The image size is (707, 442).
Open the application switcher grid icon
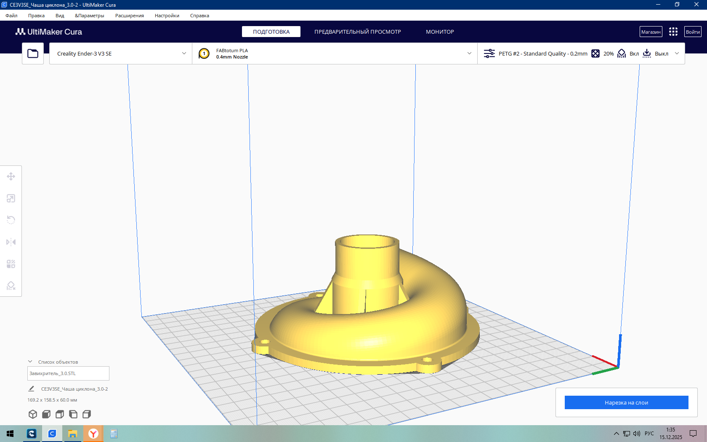[673, 32]
